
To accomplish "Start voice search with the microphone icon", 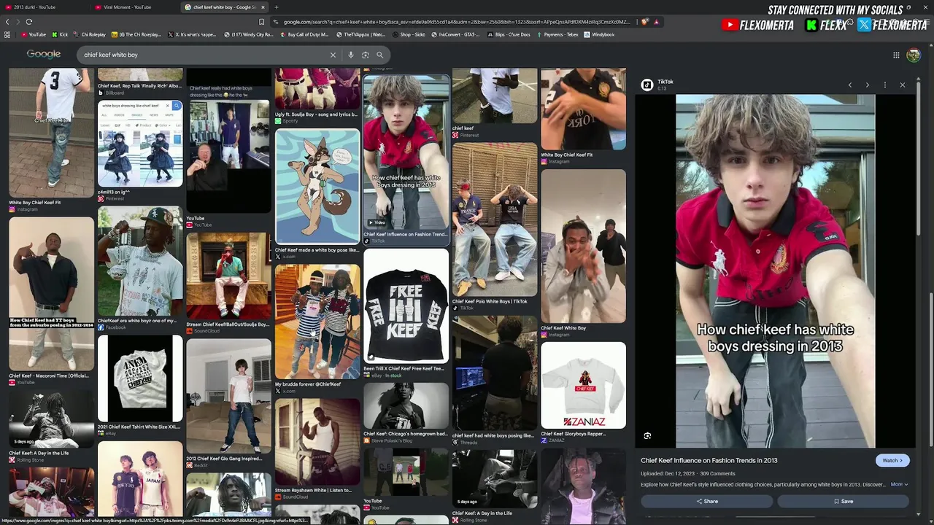I will point(351,55).
